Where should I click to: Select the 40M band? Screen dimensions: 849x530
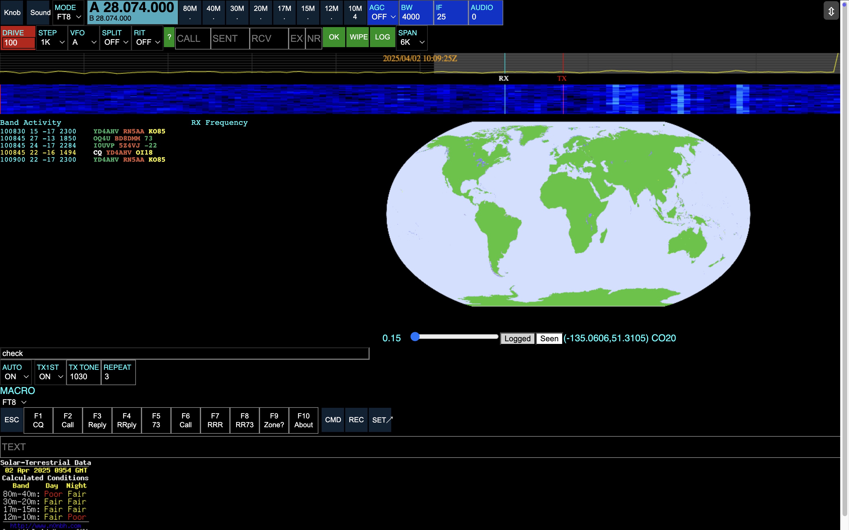click(213, 13)
